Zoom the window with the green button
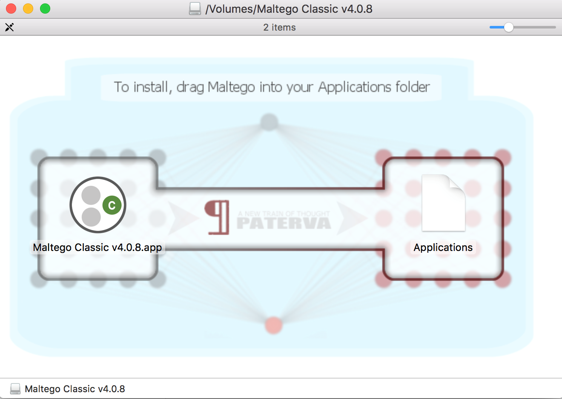 tap(45, 9)
